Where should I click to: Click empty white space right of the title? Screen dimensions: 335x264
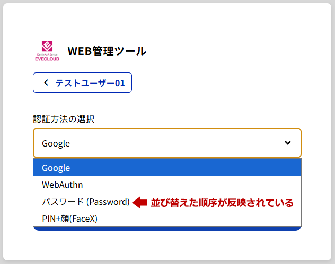228,51
